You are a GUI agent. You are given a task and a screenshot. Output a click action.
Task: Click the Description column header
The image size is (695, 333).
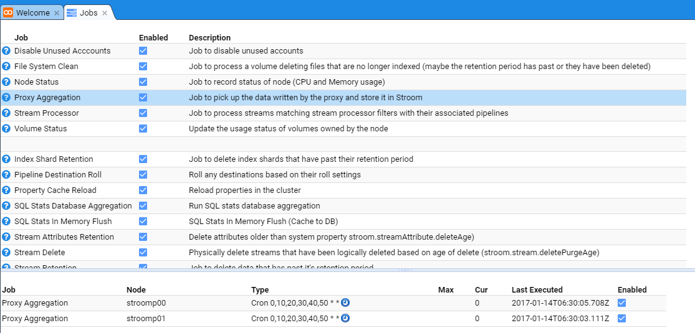pyautogui.click(x=209, y=38)
